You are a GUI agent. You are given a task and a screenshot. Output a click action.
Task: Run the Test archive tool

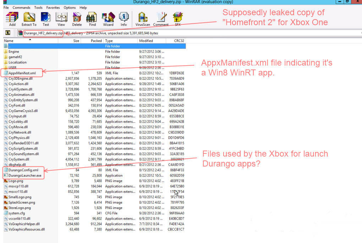tap(46, 19)
